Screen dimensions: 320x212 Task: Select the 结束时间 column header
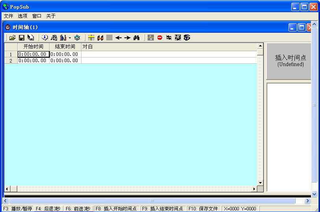pos(65,47)
